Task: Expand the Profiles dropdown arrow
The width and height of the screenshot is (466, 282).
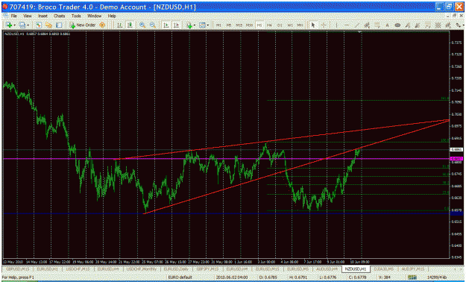Action: pyautogui.click(x=28, y=25)
